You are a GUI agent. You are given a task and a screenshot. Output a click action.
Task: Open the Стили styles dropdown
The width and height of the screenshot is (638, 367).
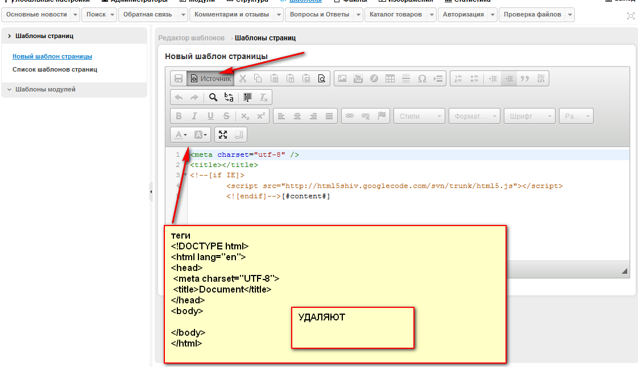pos(419,116)
